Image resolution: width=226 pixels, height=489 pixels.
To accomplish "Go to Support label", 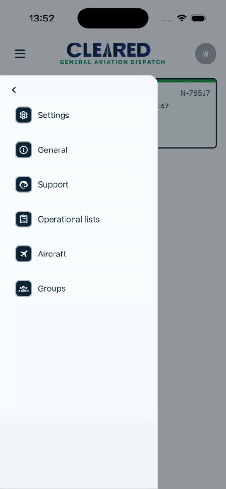I will pyautogui.click(x=53, y=185).
